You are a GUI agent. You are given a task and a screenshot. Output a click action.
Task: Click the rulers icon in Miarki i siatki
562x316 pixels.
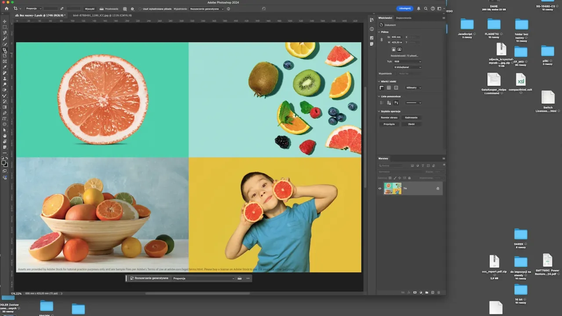point(382,88)
